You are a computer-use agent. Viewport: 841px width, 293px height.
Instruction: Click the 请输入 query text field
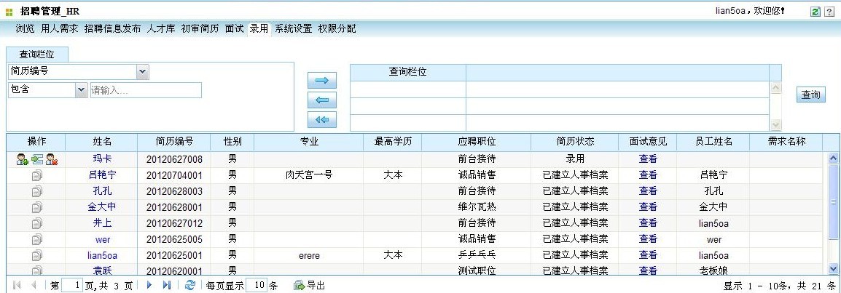tap(145, 90)
